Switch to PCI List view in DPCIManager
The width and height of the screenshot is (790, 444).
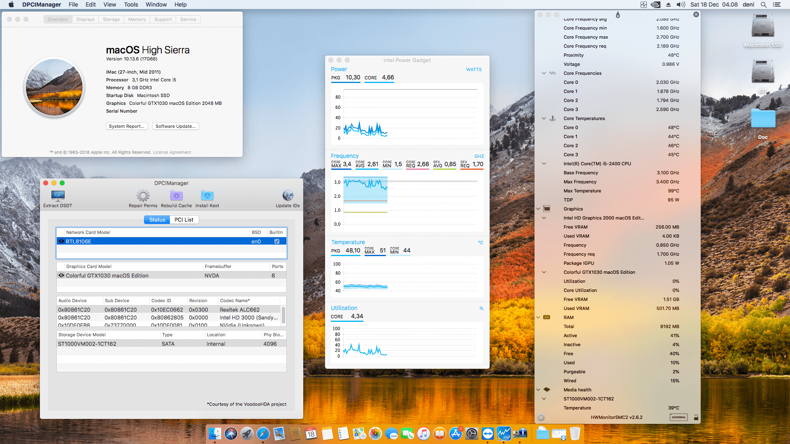[184, 220]
